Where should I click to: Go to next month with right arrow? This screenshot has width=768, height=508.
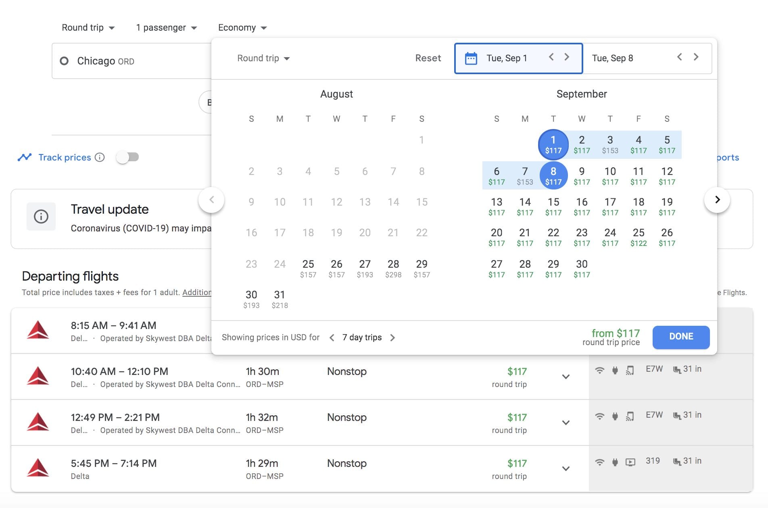(717, 200)
